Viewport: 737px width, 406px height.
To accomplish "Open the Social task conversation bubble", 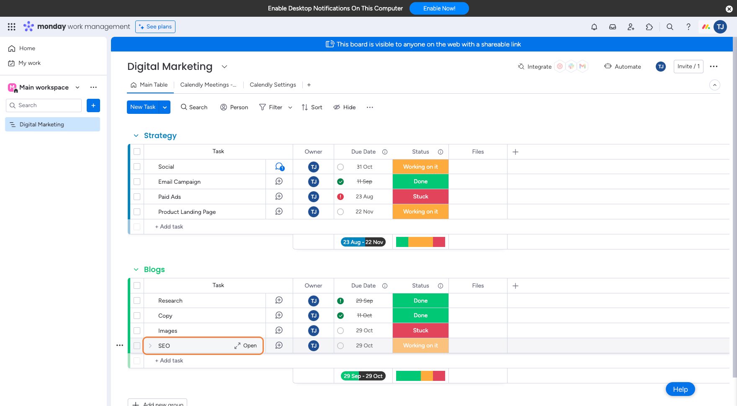I will tap(279, 167).
